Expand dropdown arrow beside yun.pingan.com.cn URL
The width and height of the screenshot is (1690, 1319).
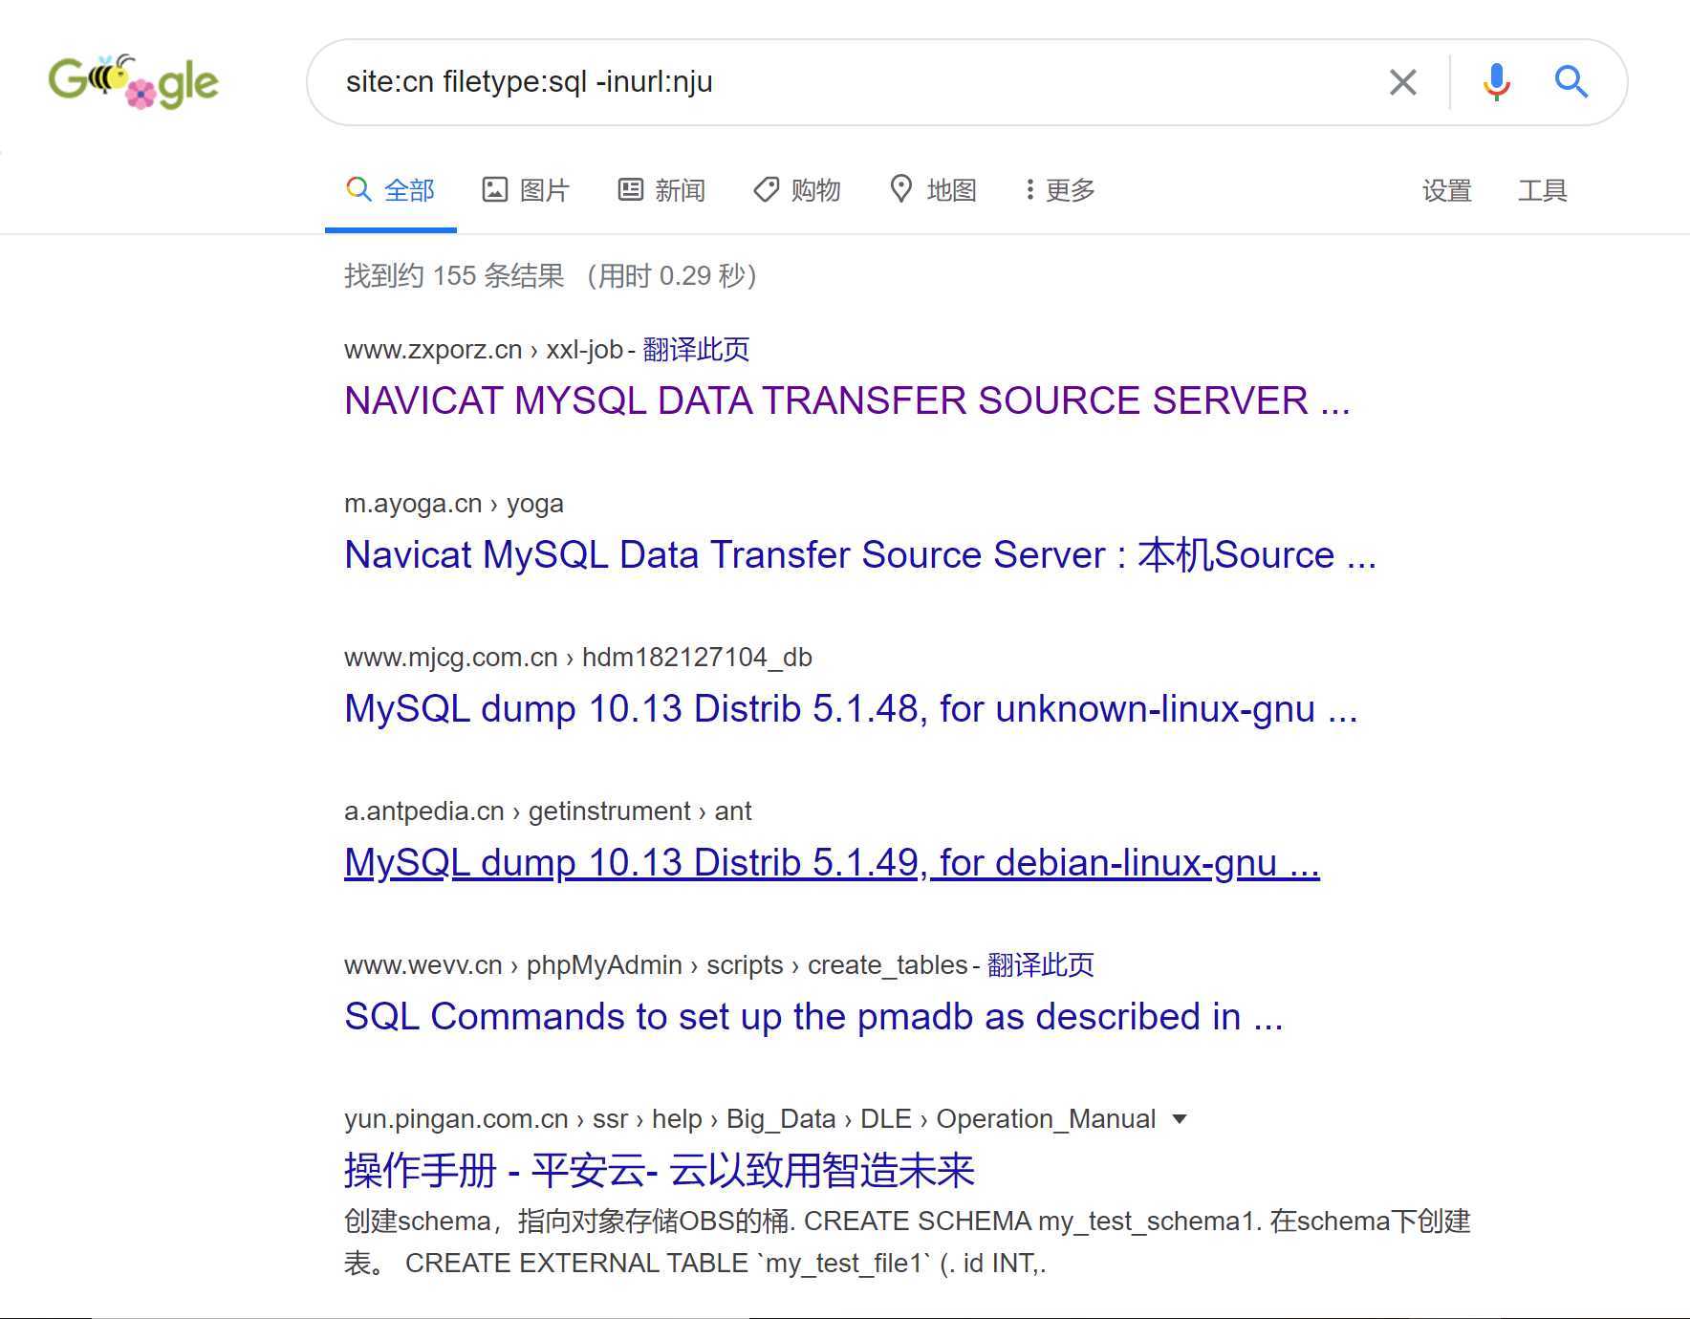1180,1119
